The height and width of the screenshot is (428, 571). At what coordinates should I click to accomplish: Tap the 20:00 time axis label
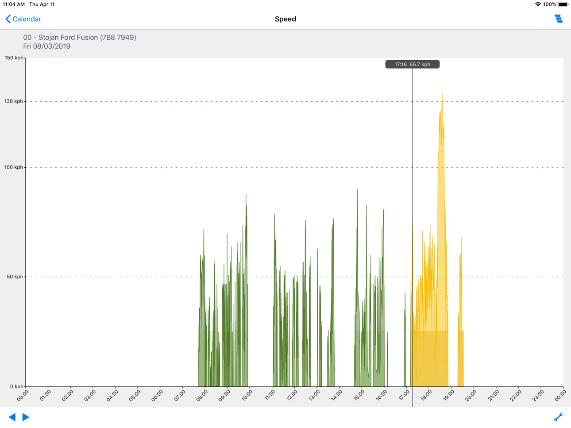[x=471, y=395]
